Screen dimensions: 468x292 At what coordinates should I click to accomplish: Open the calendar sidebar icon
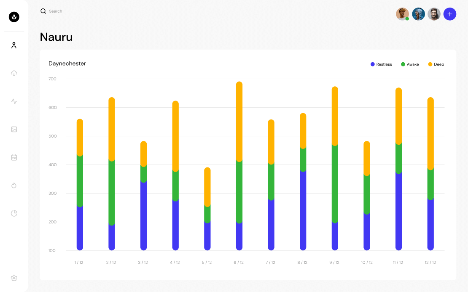click(x=14, y=157)
